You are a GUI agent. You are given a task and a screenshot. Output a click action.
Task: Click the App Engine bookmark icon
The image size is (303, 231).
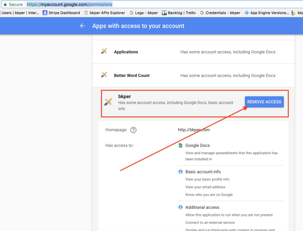[246, 13]
